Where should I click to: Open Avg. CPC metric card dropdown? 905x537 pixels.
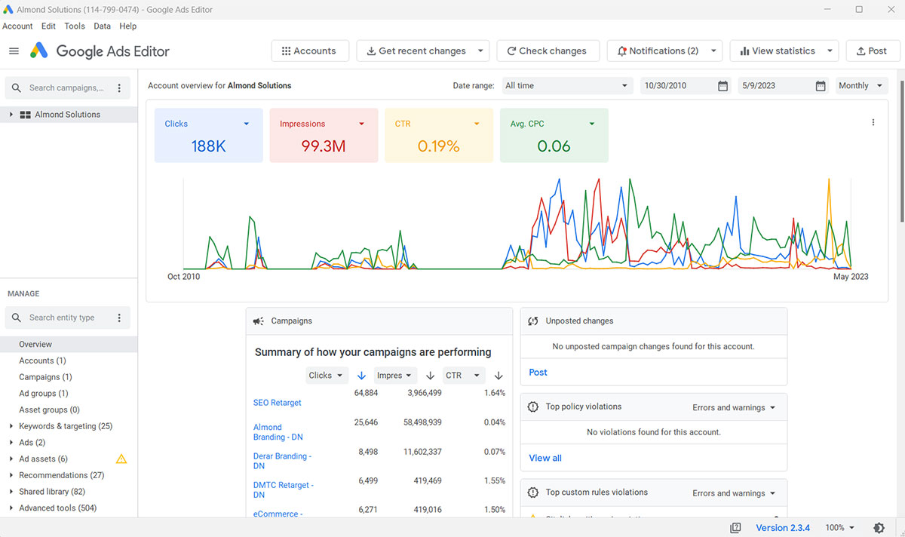(592, 124)
